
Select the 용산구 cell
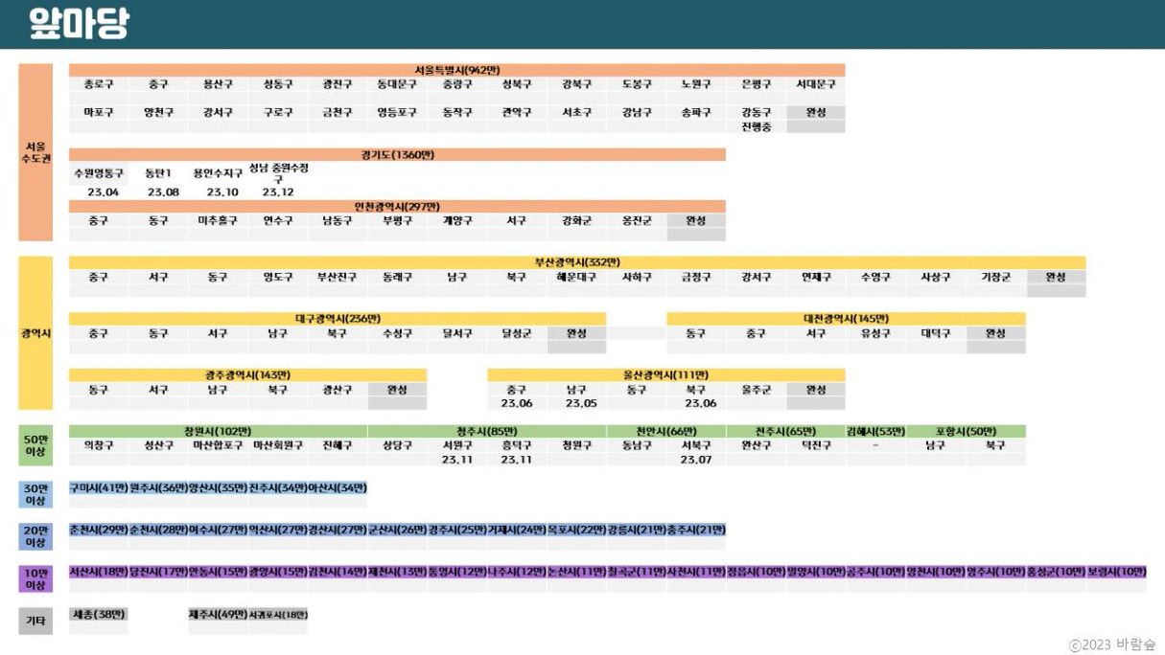pyautogui.click(x=218, y=84)
